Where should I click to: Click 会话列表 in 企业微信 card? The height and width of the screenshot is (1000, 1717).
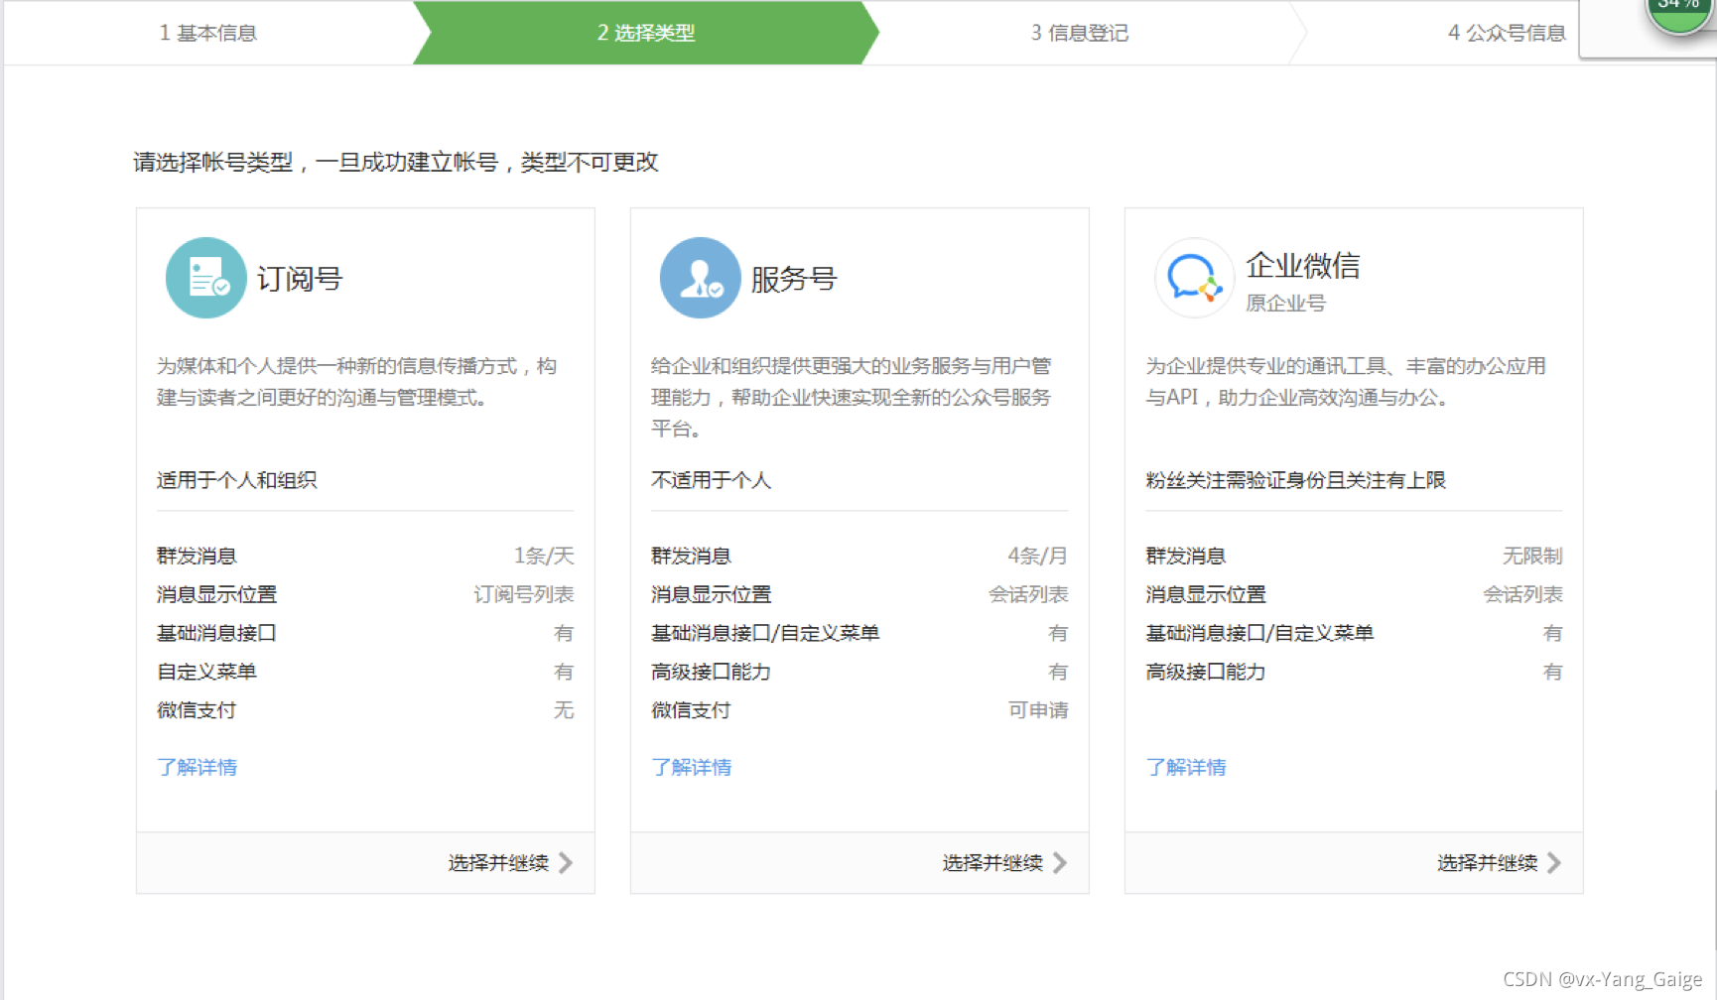coord(1523,594)
